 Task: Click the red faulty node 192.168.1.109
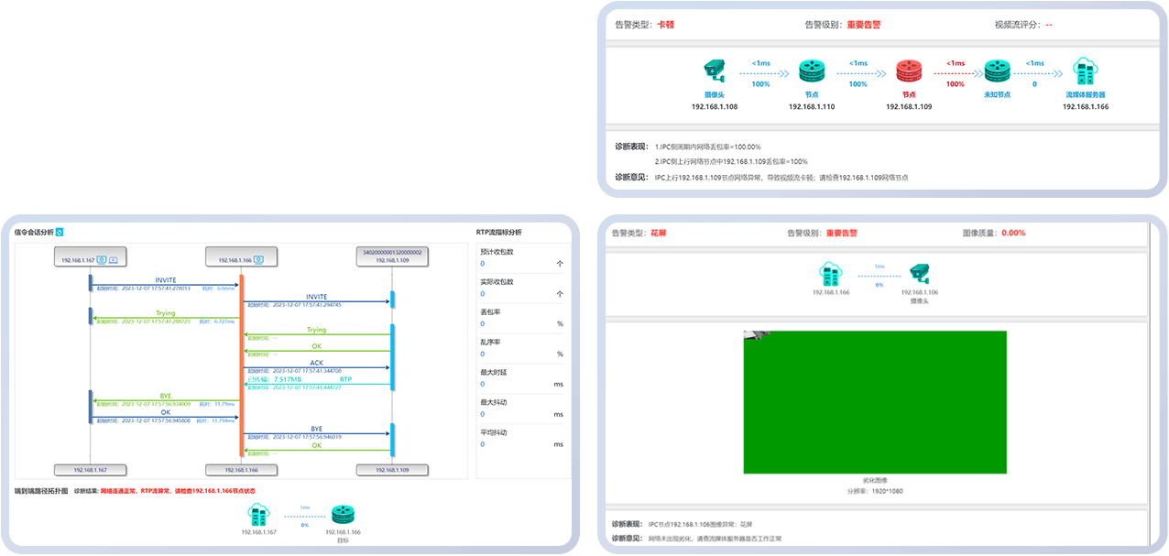909,71
